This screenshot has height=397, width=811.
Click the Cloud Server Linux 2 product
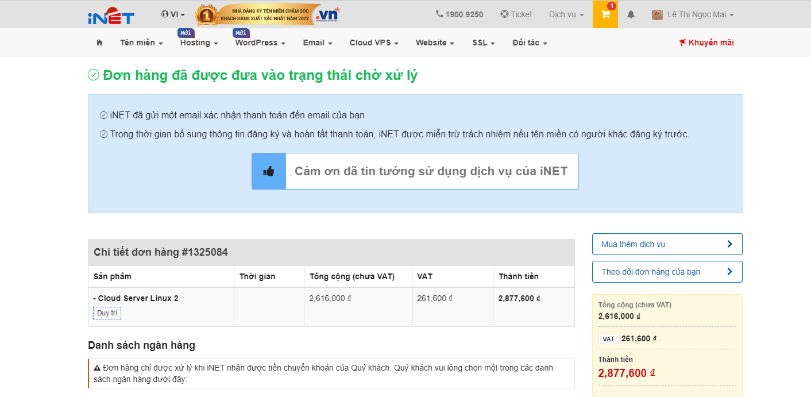(x=136, y=298)
